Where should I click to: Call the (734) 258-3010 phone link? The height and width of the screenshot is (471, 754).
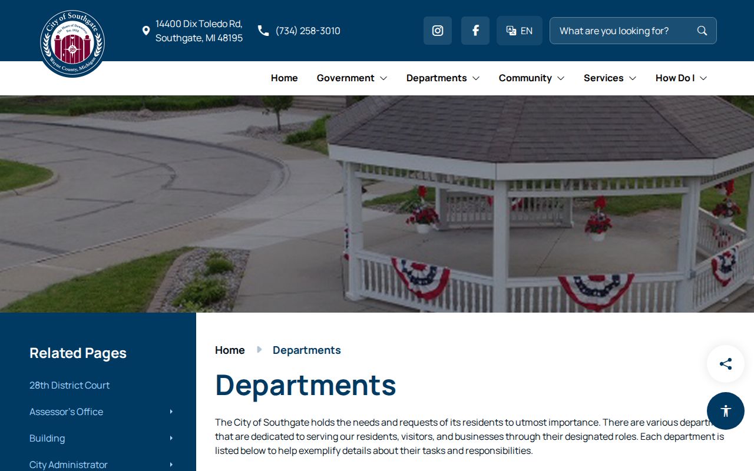tap(308, 31)
